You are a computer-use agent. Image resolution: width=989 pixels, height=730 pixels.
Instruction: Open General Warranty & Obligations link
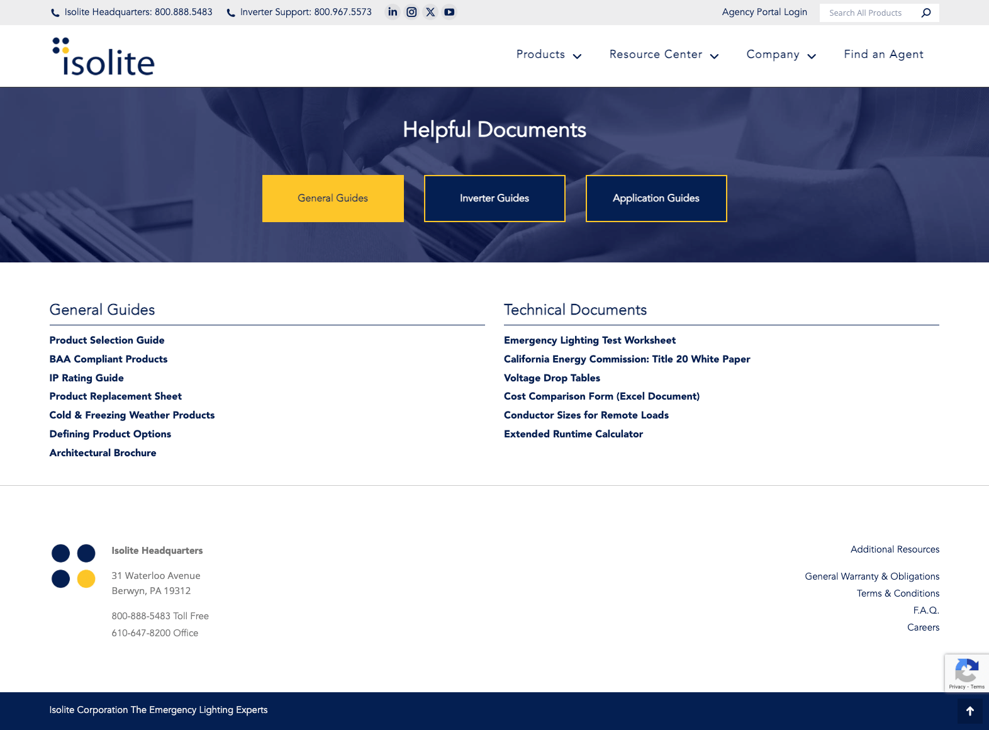(872, 576)
